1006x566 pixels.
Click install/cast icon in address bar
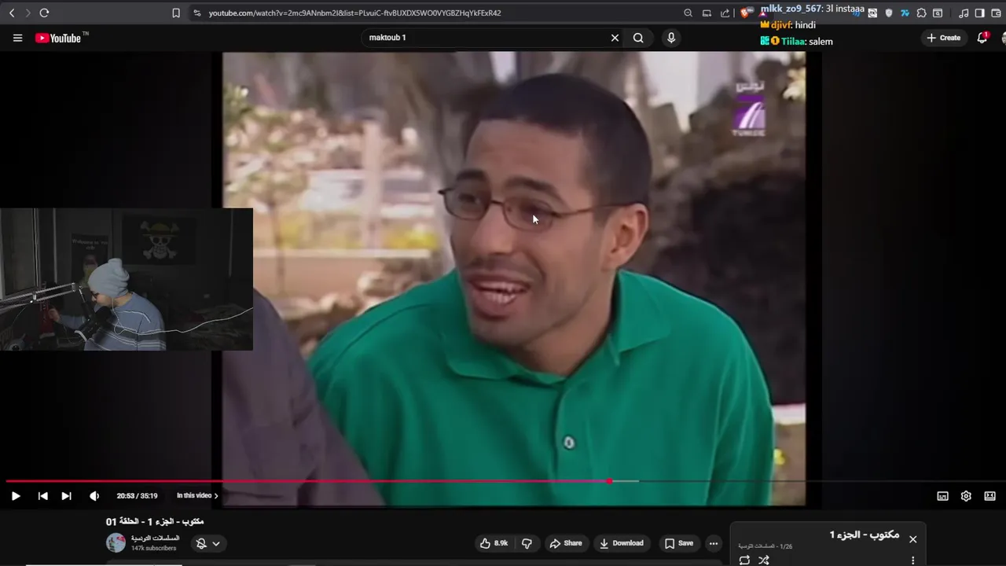click(707, 13)
